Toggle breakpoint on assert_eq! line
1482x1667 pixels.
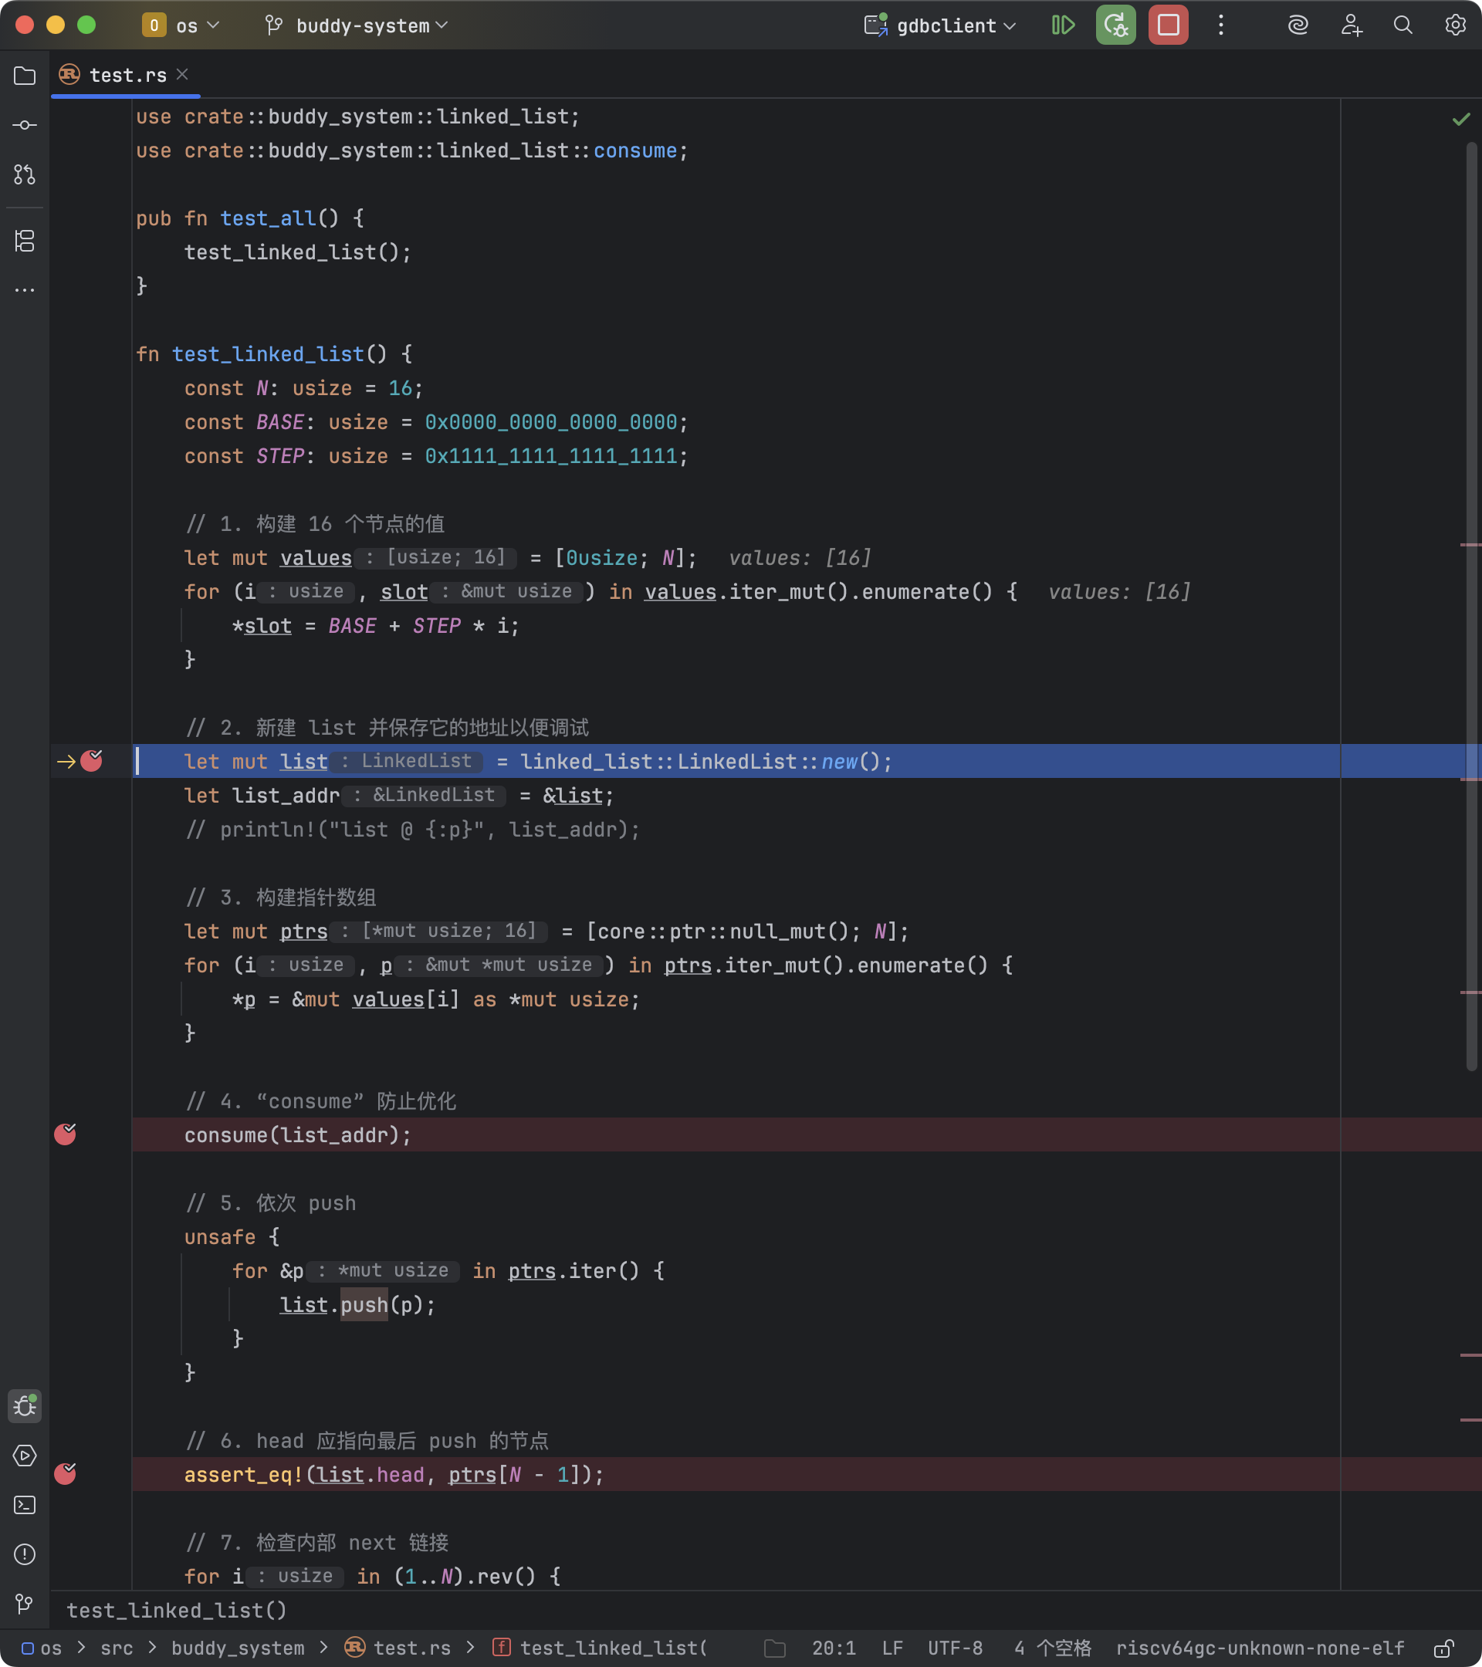coord(66,1474)
